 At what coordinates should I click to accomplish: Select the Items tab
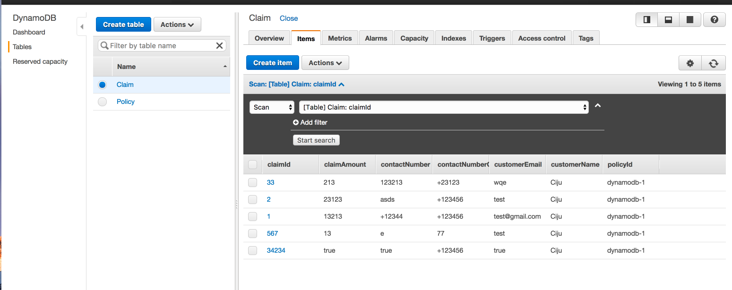click(x=306, y=38)
